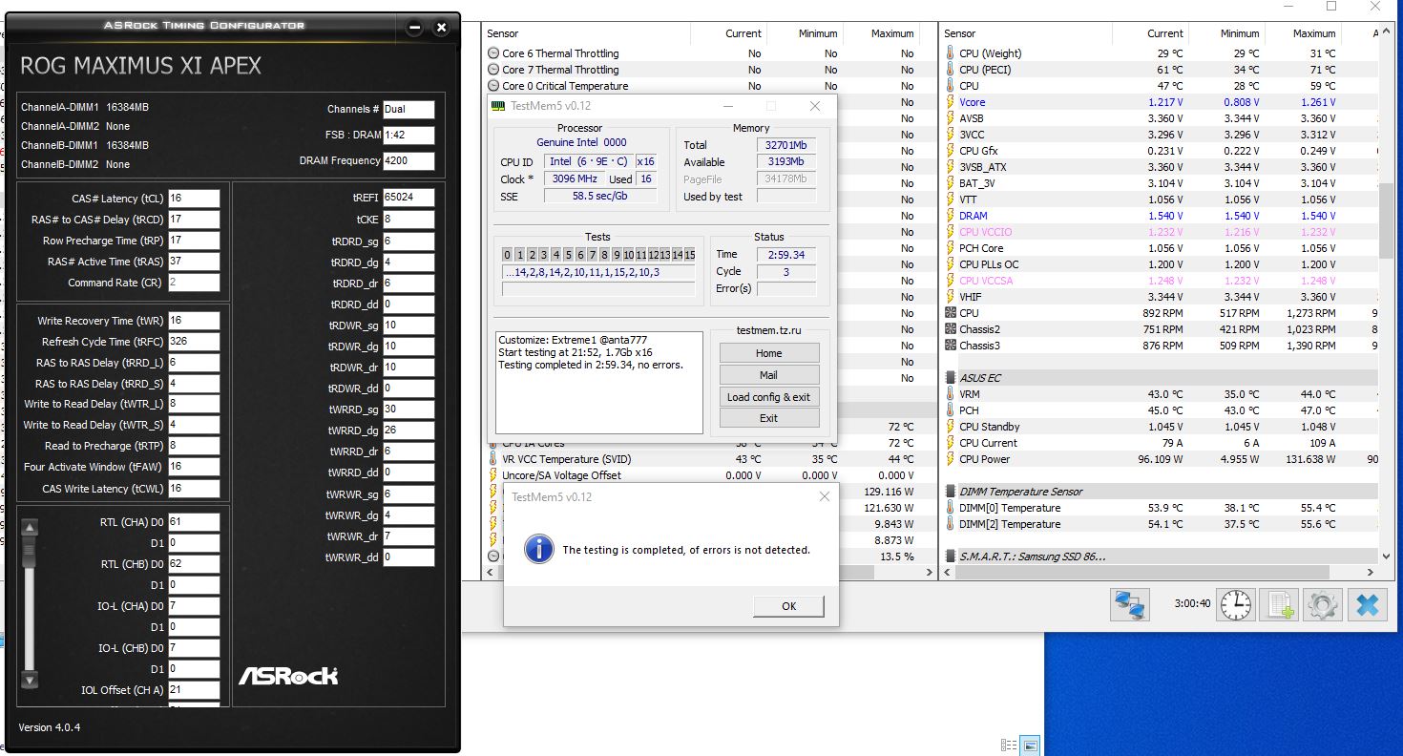
Task: Minimize the ASRock Timing Configurator window
Action: pos(414,28)
